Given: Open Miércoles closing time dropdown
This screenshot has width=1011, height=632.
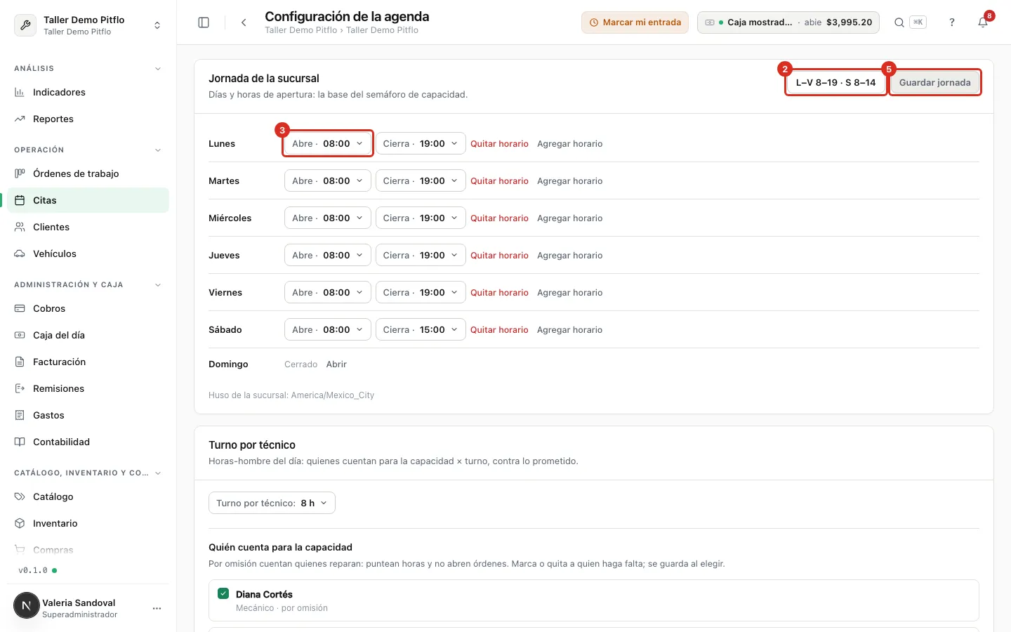Looking at the screenshot, I should coord(421,218).
